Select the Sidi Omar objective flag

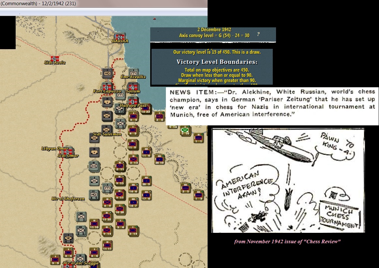(68, 152)
